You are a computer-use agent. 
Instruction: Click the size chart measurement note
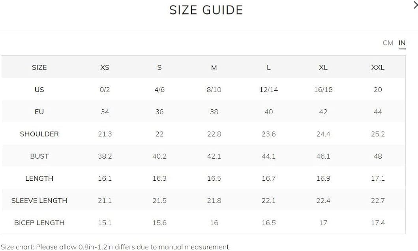point(115,247)
